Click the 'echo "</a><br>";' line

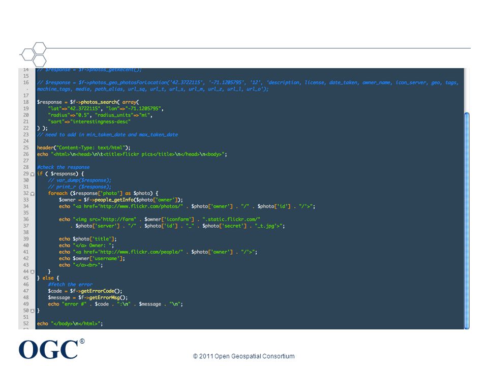(x=81, y=265)
